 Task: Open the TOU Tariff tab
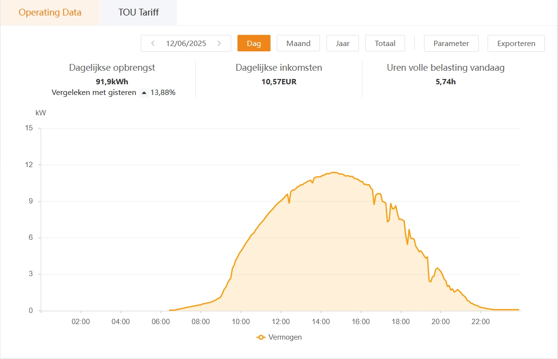pos(138,13)
